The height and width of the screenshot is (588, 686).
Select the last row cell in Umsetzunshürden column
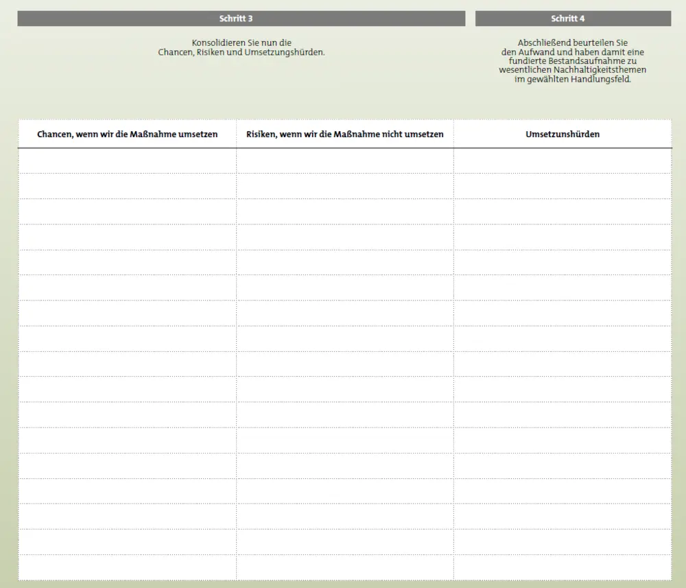pyautogui.click(x=563, y=567)
